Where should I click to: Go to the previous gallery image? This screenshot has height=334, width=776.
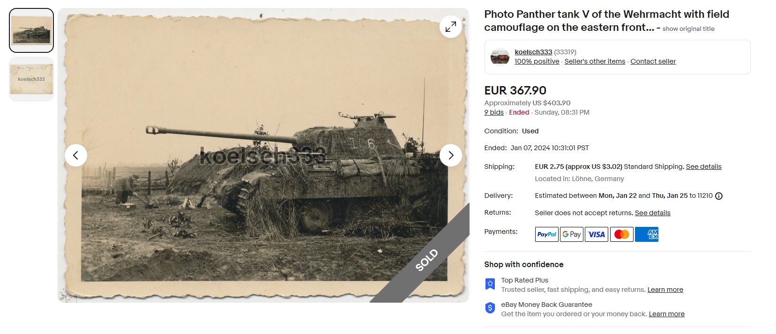[76, 155]
